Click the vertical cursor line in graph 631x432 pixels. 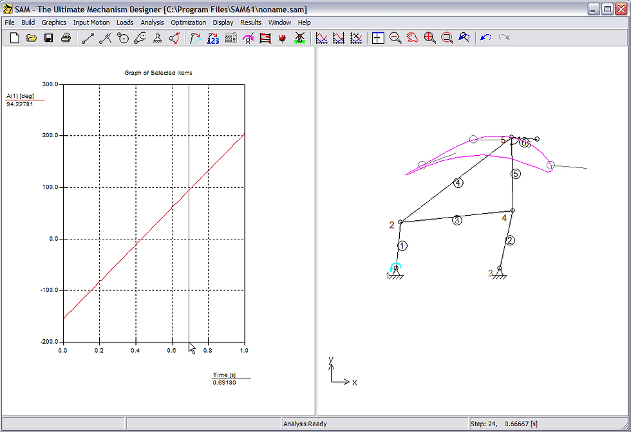189,213
